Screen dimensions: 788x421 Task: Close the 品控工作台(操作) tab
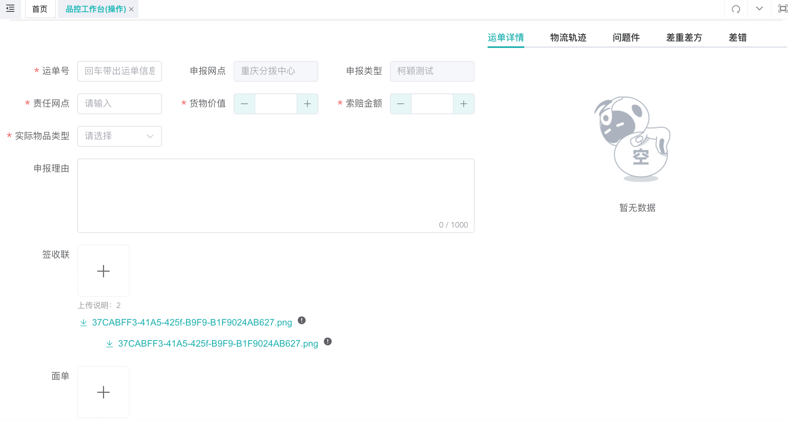(x=131, y=9)
